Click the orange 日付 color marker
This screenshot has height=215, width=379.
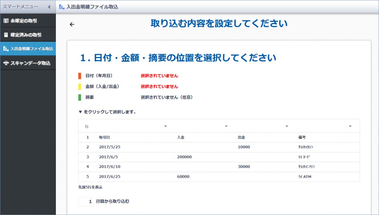[x=80, y=76]
